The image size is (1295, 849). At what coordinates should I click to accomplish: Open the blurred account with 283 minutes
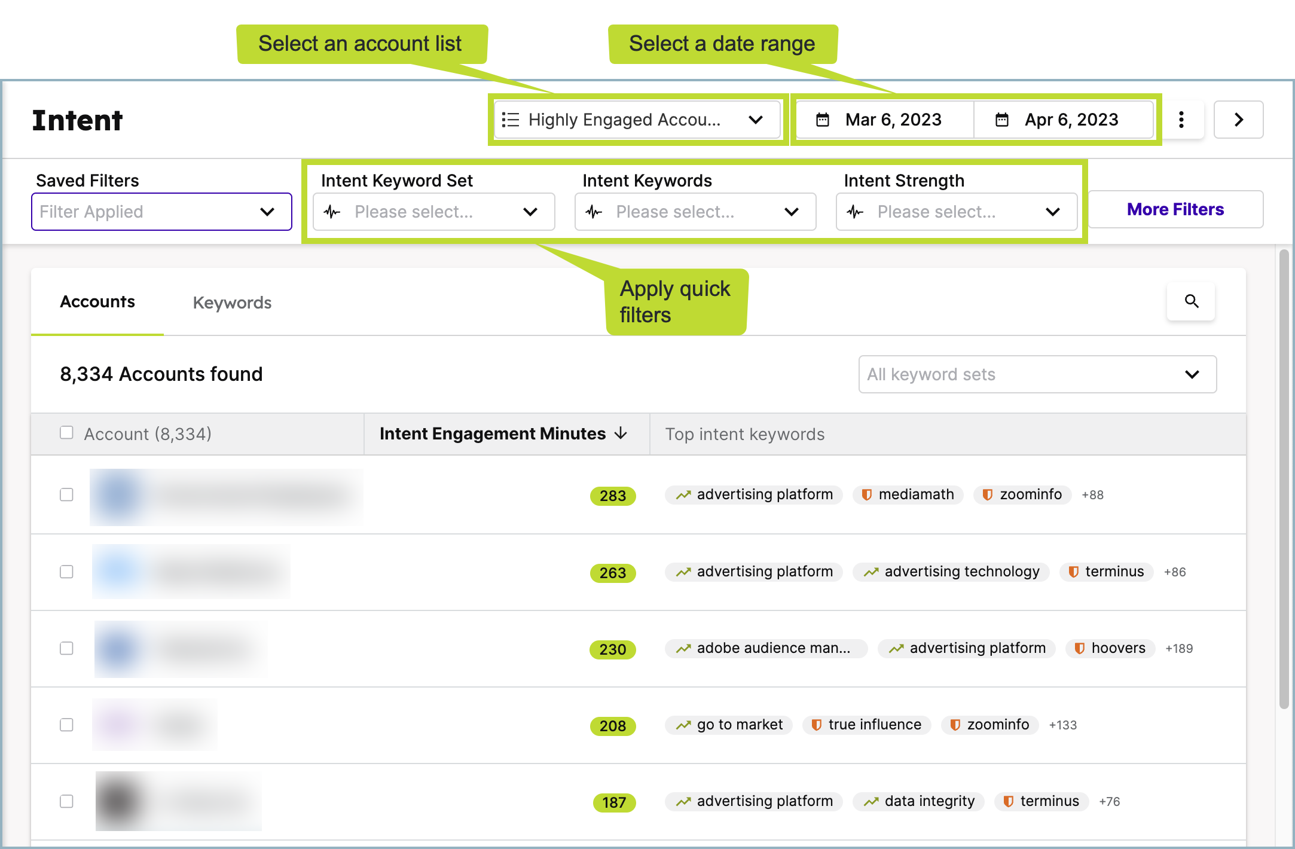pos(227,497)
